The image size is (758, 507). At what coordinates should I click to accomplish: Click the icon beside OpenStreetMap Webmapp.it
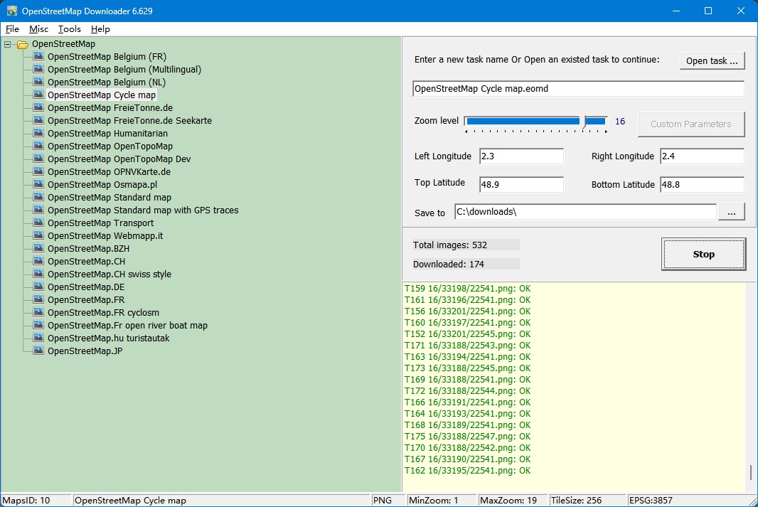pyautogui.click(x=38, y=235)
